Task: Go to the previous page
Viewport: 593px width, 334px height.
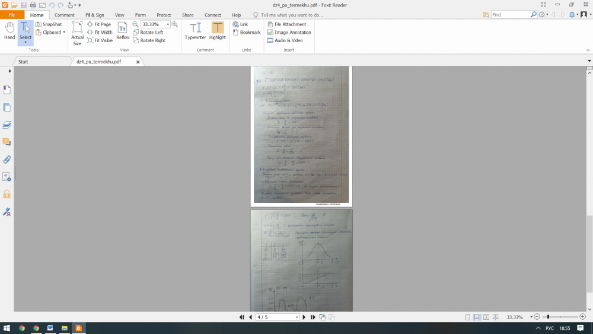Action: click(250, 317)
